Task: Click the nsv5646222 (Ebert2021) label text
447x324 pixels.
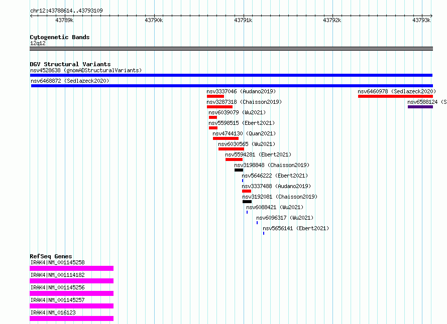Action: coord(275,176)
